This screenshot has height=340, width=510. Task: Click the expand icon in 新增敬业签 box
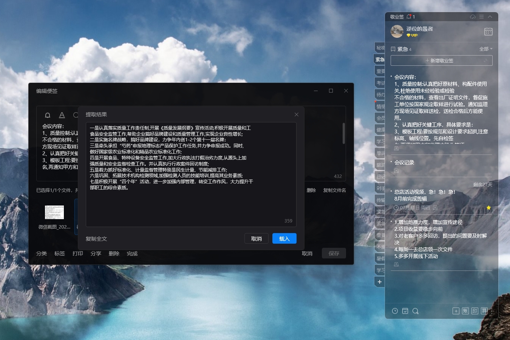(x=486, y=60)
